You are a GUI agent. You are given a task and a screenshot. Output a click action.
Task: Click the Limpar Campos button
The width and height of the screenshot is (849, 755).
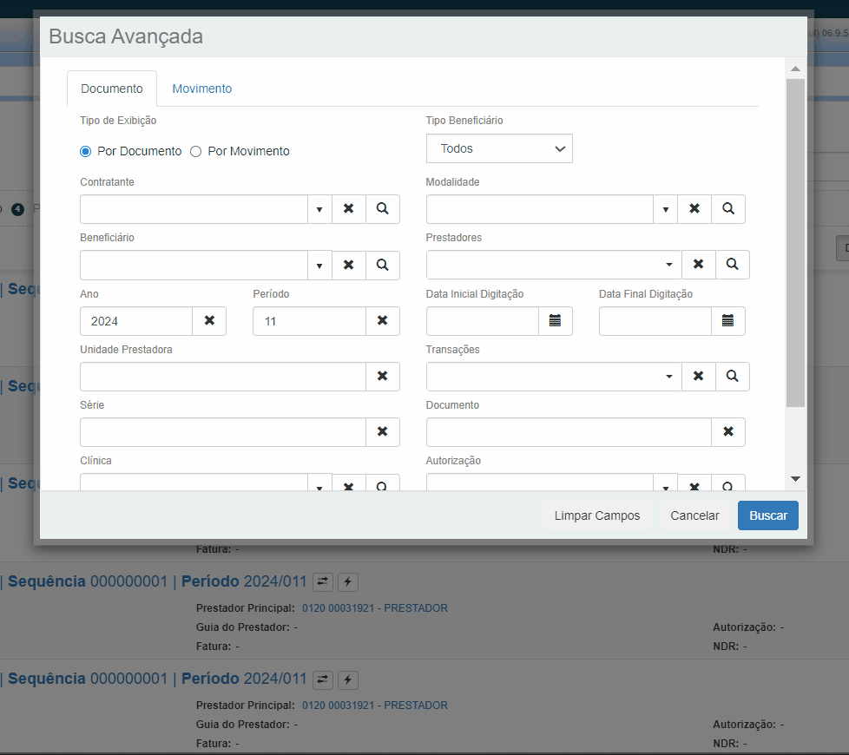pyautogui.click(x=597, y=515)
